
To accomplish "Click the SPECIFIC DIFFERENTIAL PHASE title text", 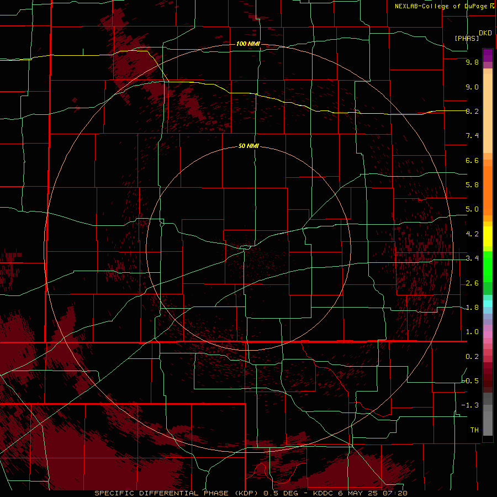I will (161, 493).
